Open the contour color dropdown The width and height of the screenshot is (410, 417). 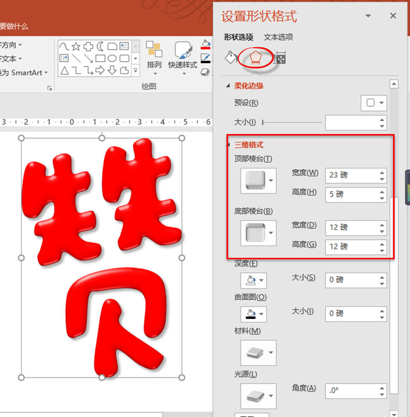click(253, 314)
